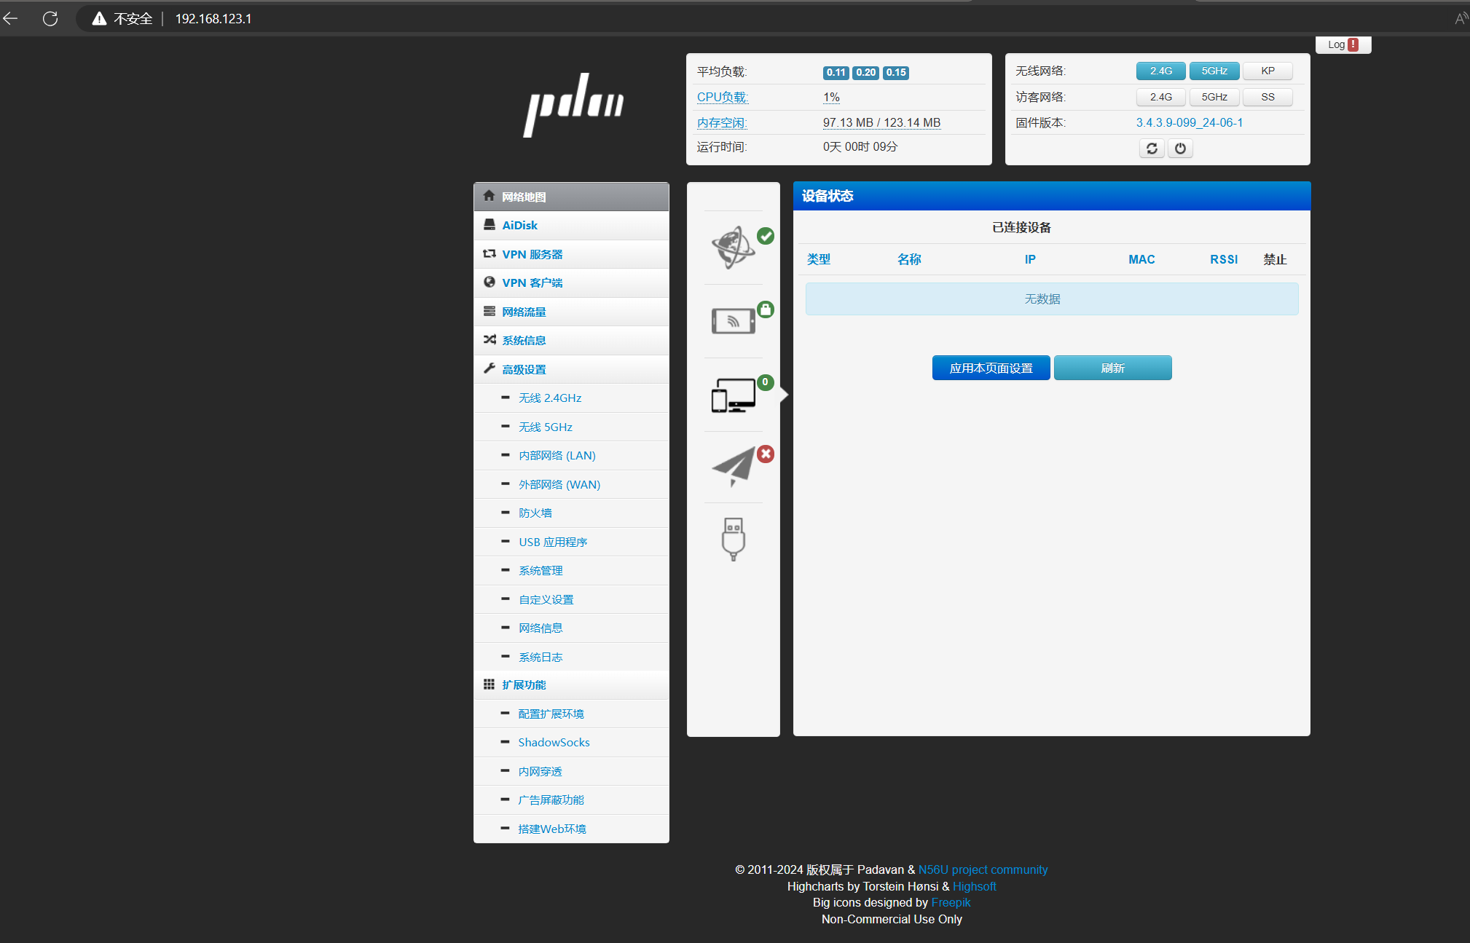Toggle the wireless 5GHz network button
This screenshot has width=1470, height=943.
(x=1214, y=71)
